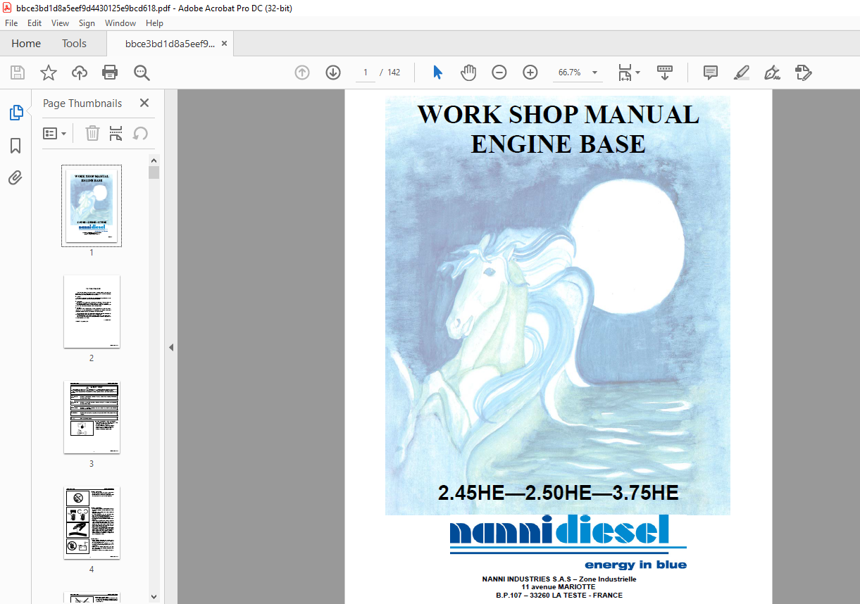Select page 2 thumbnail
This screenshot has width=860, height=604.
(x=92, y=311)
